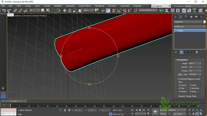This screenshot has width=207, height=116.
Task: Click the time slider 0 / 100 handle
Action: (x=14, y=101)
